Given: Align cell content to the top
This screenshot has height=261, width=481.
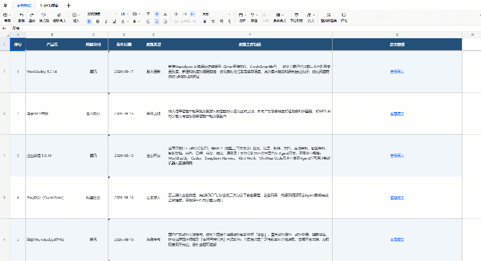Looking at the screenshot, I should coord(148,14).
